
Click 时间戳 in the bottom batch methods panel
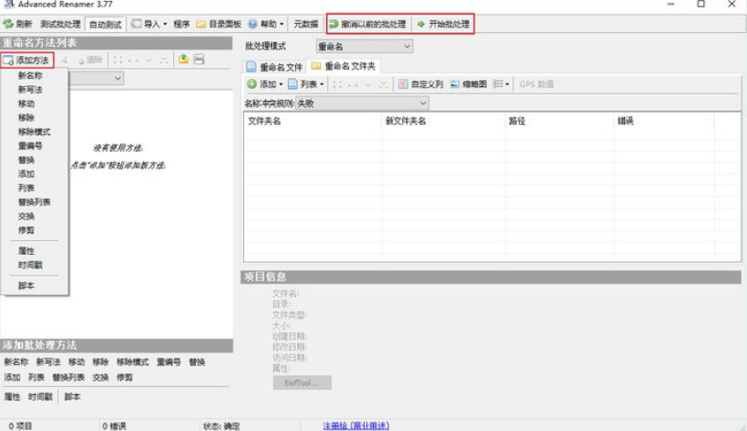pyautogui.click(x=40, y=397)
